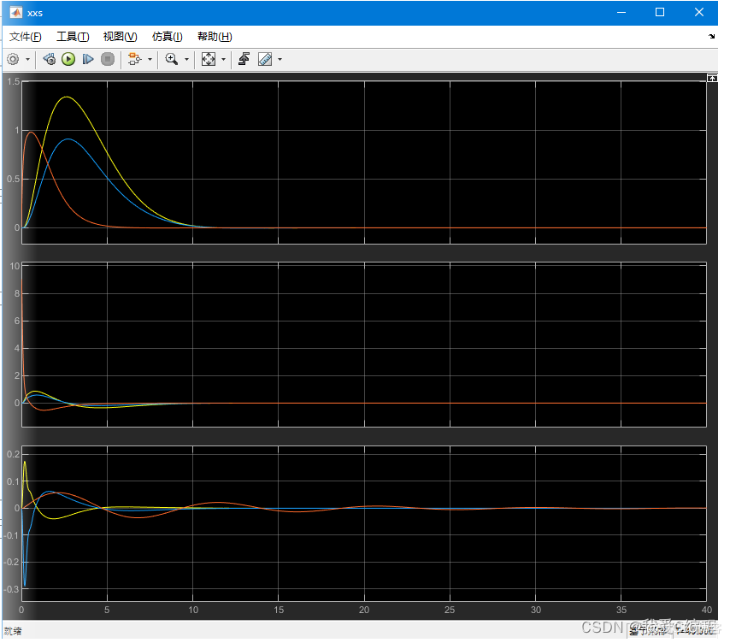Screen dimensions: 730x643
Task: Select the zoom magnifier tool
Action: click(171, 59)
